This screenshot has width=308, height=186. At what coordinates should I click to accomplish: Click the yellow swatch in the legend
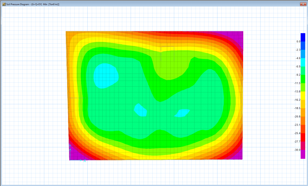(x=303, y=95)
